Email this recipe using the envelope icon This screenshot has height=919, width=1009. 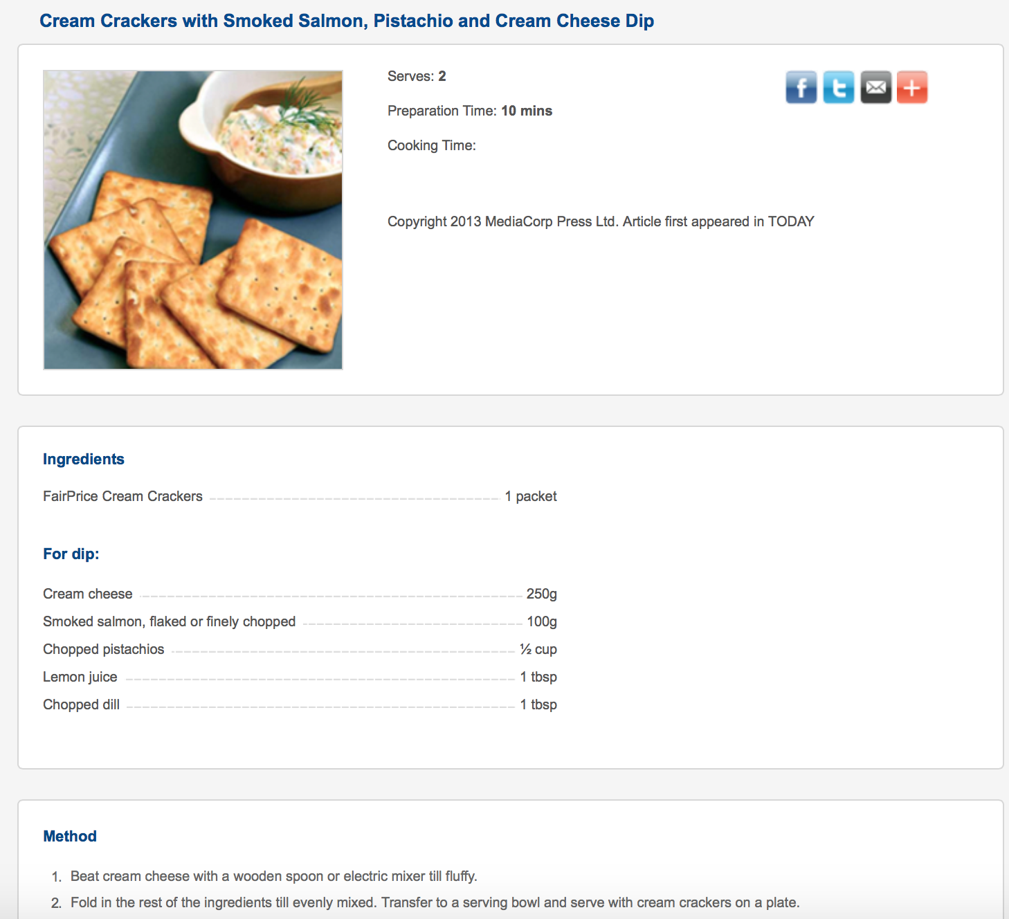click(875, 87)
